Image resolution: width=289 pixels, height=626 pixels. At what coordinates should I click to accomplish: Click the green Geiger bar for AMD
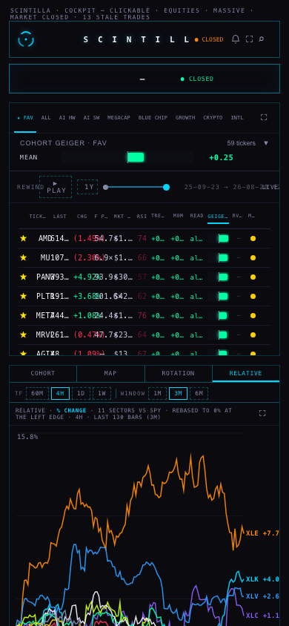click(x=223, y=239)
